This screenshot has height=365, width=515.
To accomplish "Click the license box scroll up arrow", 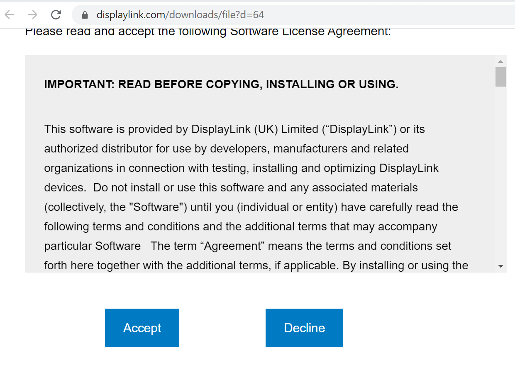I will tap(500, 61).
